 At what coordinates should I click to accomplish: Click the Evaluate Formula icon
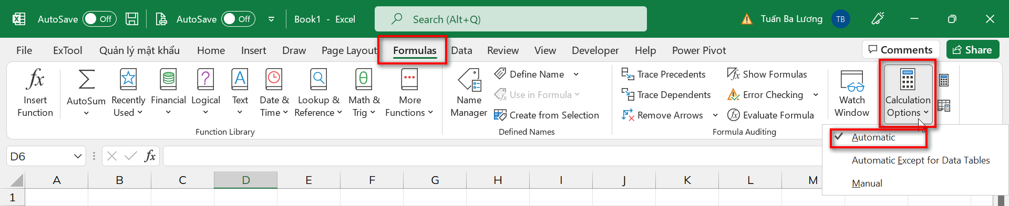point(734,115)
